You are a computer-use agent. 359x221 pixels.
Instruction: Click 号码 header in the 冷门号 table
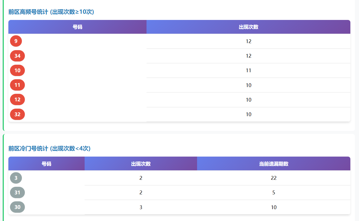(46, 164)
